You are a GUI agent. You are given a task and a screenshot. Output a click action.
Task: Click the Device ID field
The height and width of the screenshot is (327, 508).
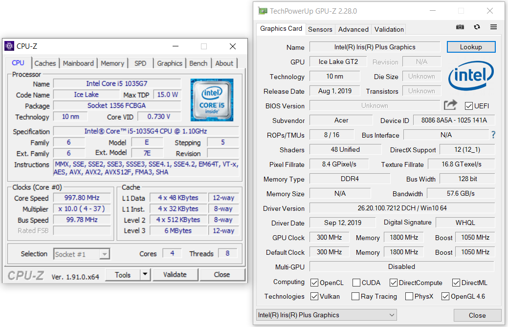click(x=454, y=121)
